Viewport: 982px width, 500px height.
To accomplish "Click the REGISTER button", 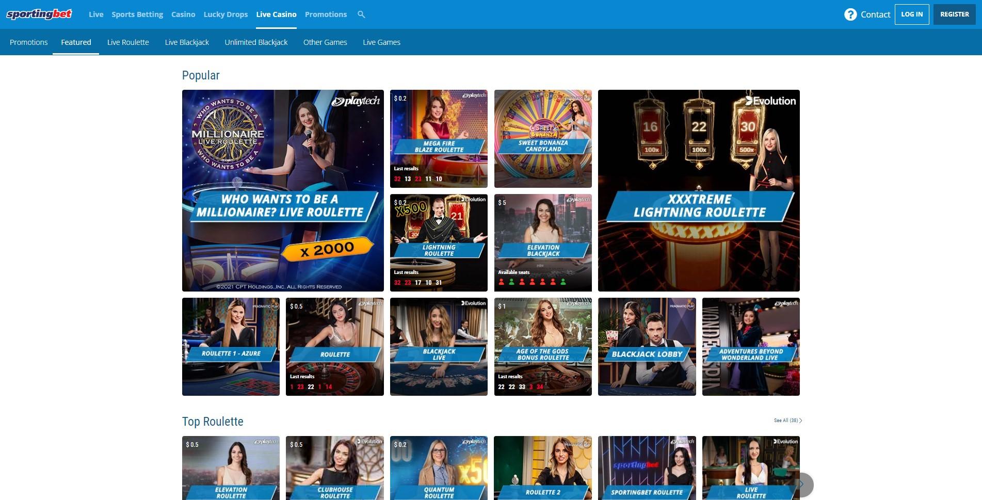I will (x=954, y=14).
